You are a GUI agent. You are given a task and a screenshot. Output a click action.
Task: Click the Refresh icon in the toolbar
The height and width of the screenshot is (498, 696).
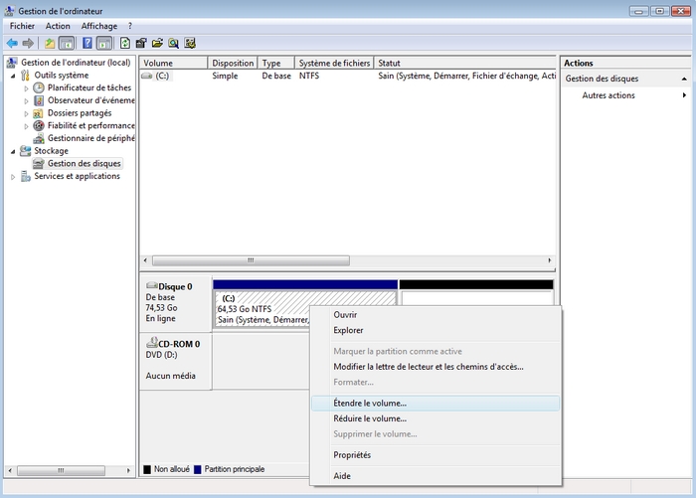pyautogui.click(x=125, y=44)
